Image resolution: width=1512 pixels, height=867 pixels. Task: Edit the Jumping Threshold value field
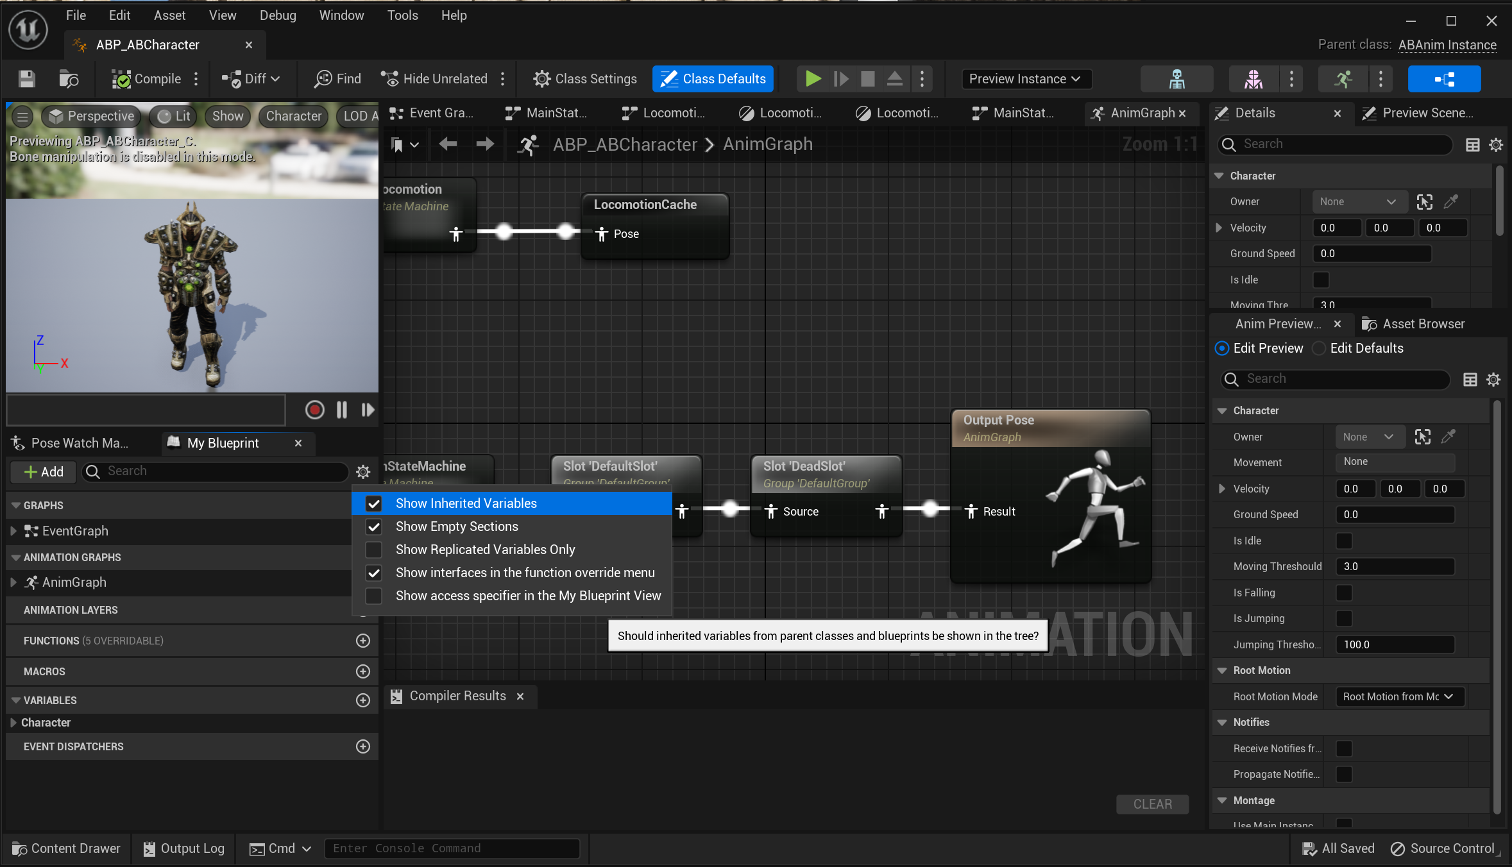click(1395, 644)
